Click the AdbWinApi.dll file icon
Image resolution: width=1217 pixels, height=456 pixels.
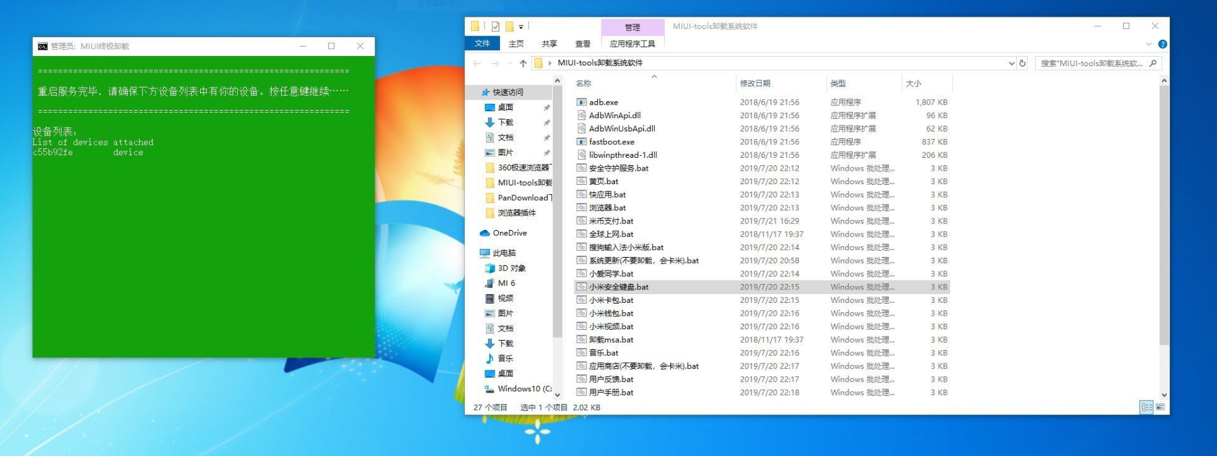581,115
